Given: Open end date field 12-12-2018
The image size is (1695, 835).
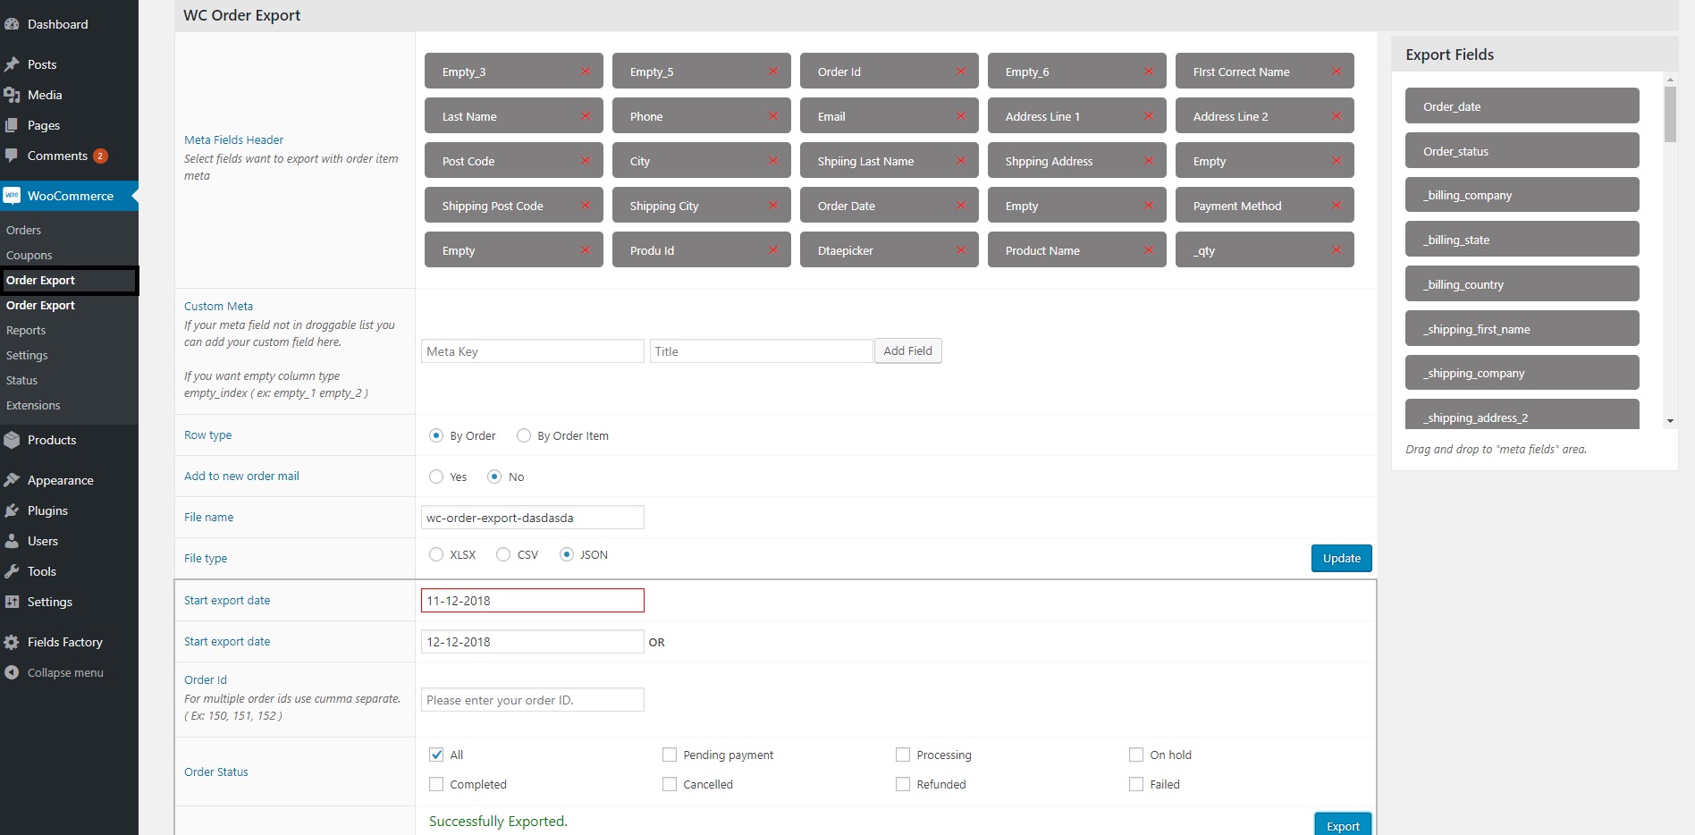Looking at the screenshot, I should [533, 642].
